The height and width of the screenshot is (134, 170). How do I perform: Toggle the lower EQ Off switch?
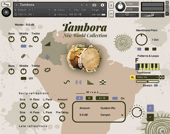pyautogui.click(x=23, y=78)
